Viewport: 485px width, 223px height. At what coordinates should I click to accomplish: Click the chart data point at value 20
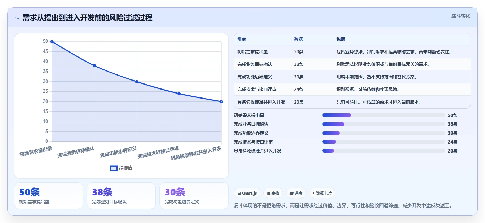(221, 101)
